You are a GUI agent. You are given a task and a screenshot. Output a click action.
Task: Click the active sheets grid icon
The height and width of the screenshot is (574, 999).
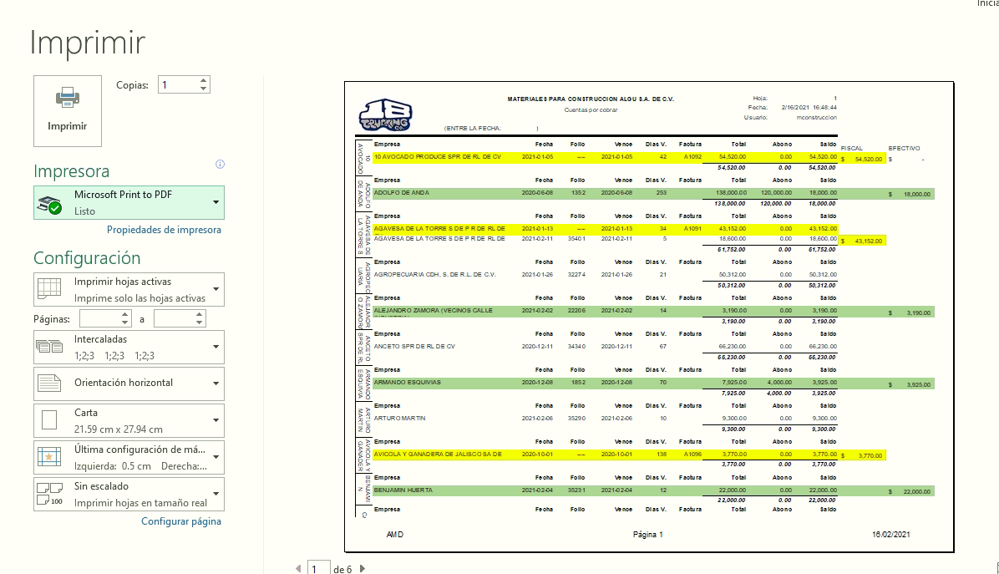[49, 288]
